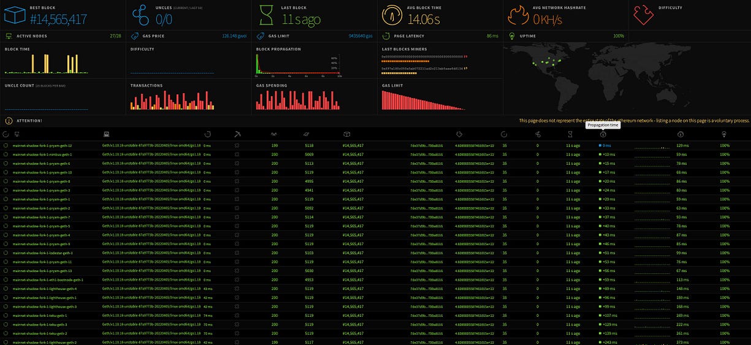
Task: Pin the eth1-bootnode-geth-1 node row
Action: point(6,279)
